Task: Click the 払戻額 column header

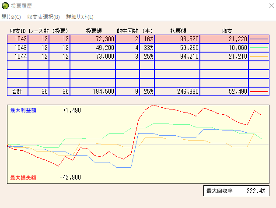Action: (178, 31)
